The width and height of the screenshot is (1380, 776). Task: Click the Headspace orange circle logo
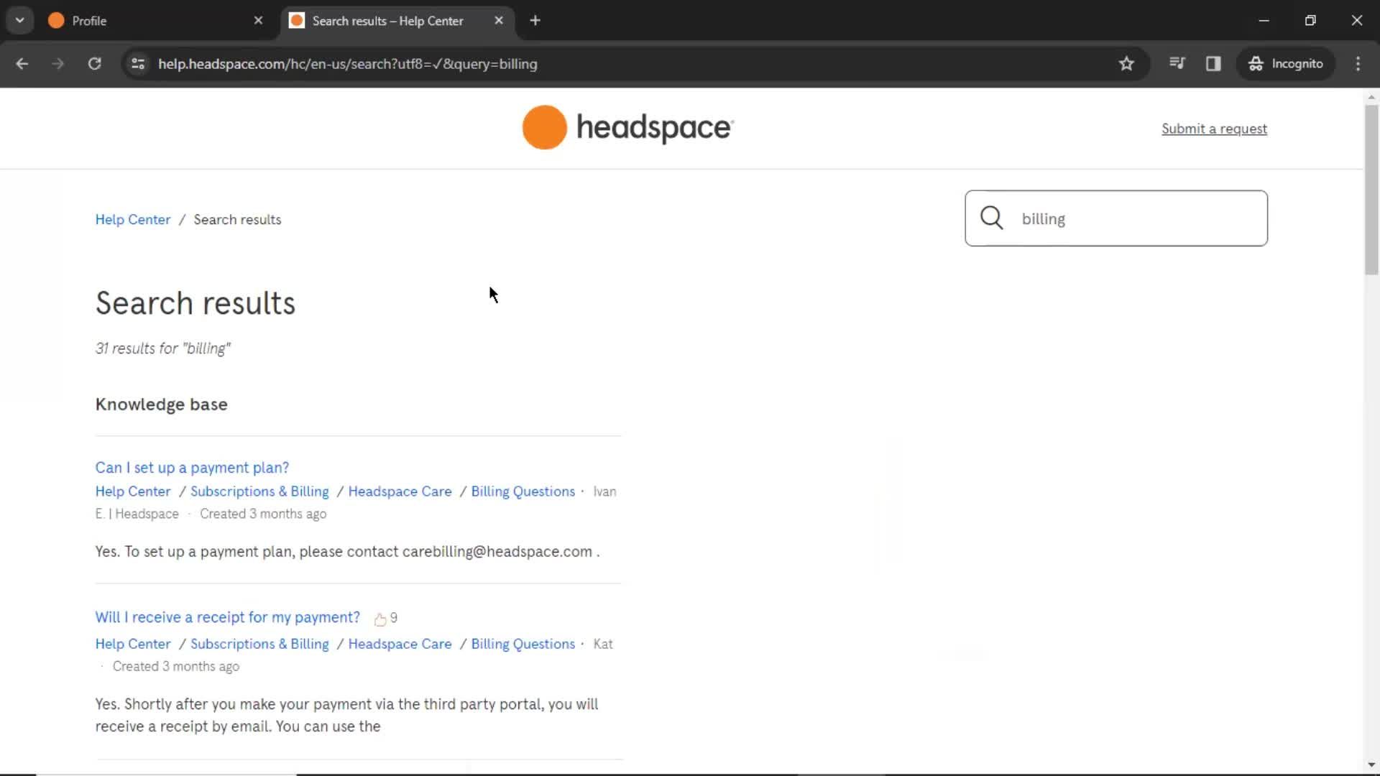544,128
